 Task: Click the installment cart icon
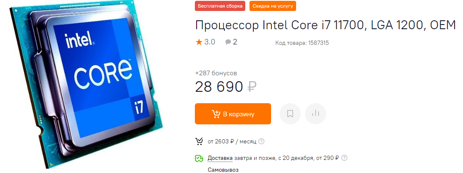pyautogui.click(x=199, y=141)
